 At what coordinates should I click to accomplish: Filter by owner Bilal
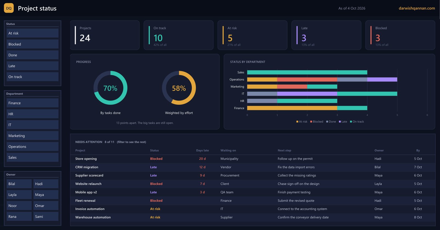pos(19,184)
